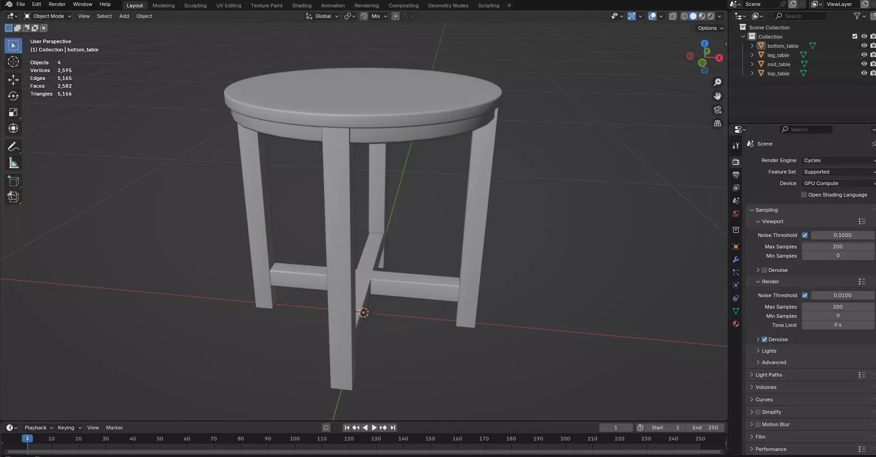Open the Playback popover
This screenshot has width=876, height=457.
[39, 428]
